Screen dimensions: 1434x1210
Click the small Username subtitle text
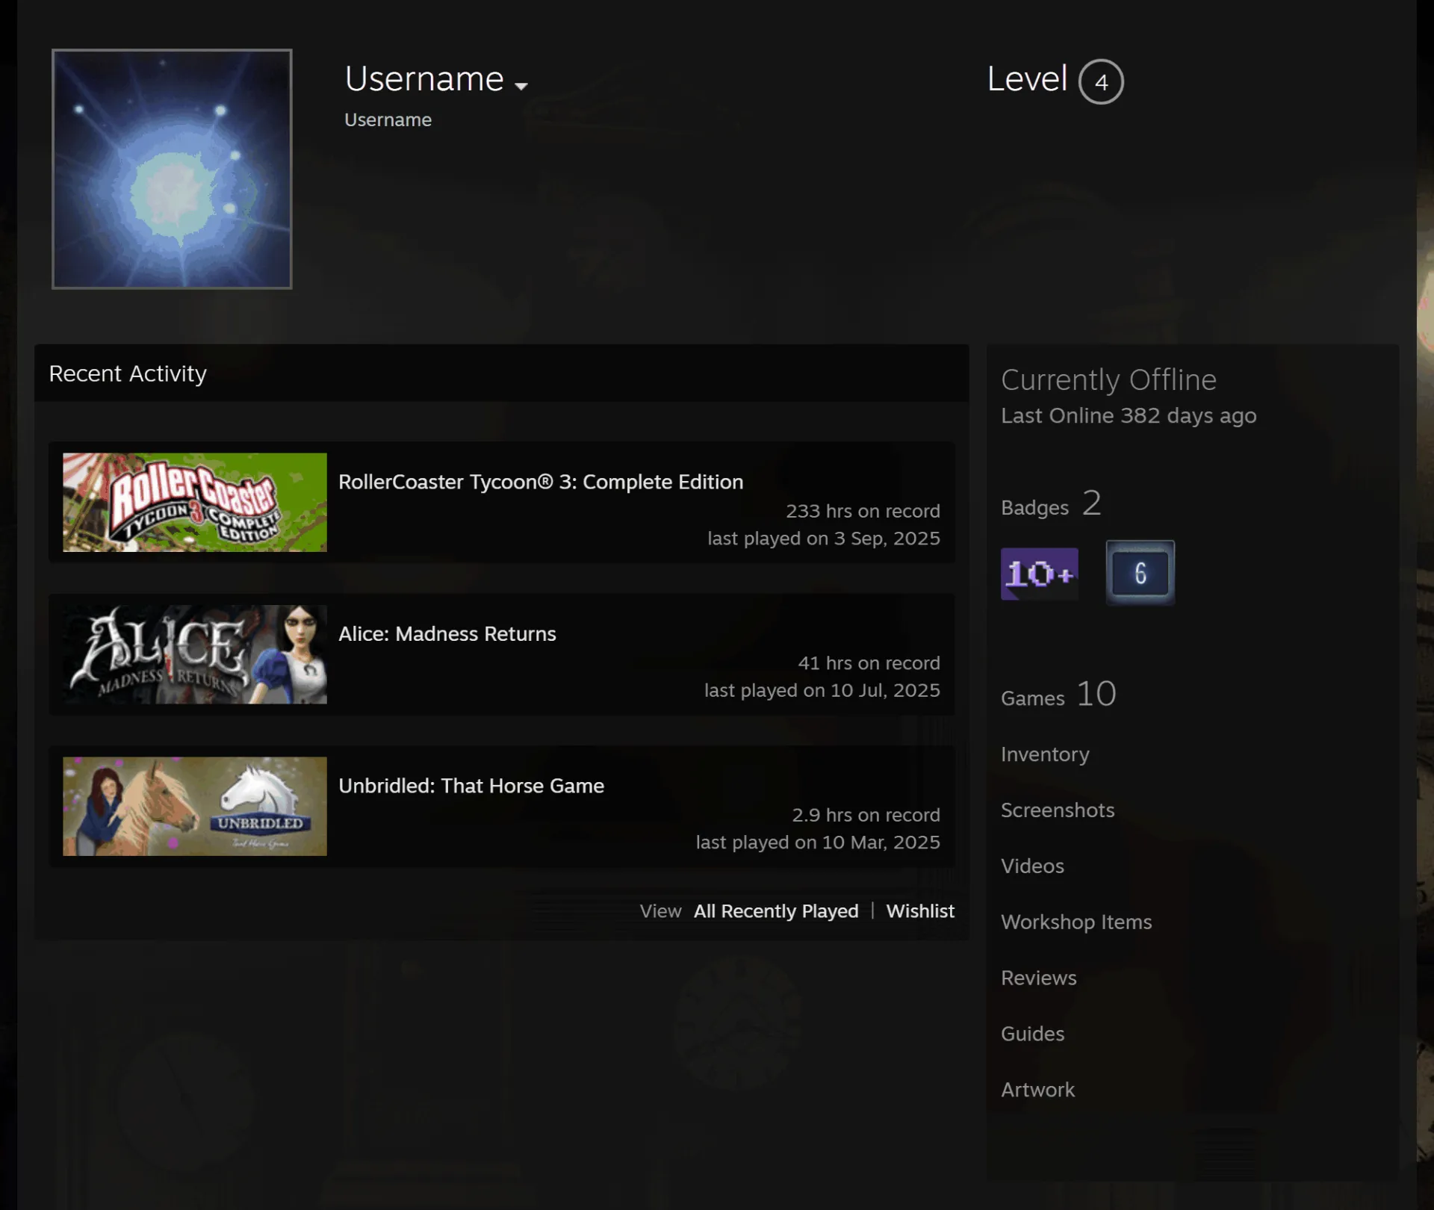click(x=388, y=120)
